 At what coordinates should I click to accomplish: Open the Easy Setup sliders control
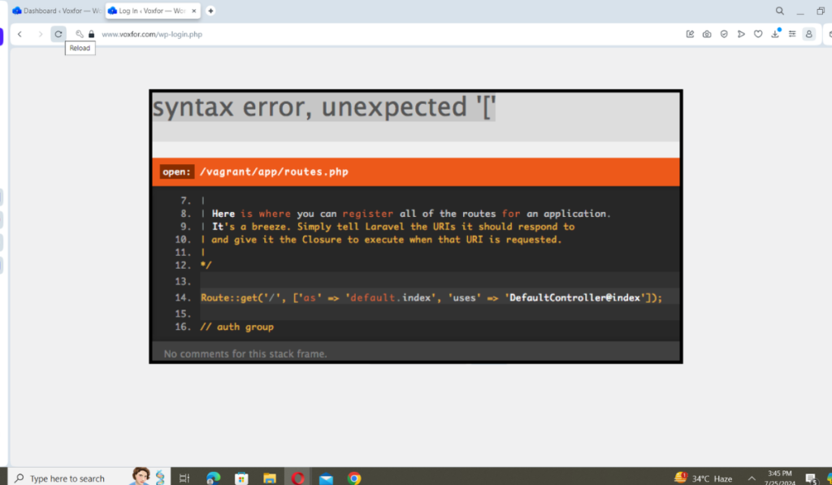(x=792, y=34)
